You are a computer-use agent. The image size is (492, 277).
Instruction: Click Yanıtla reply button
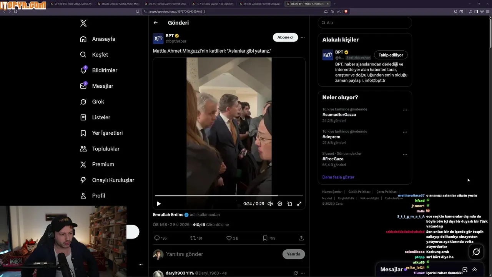coord(294,254)
